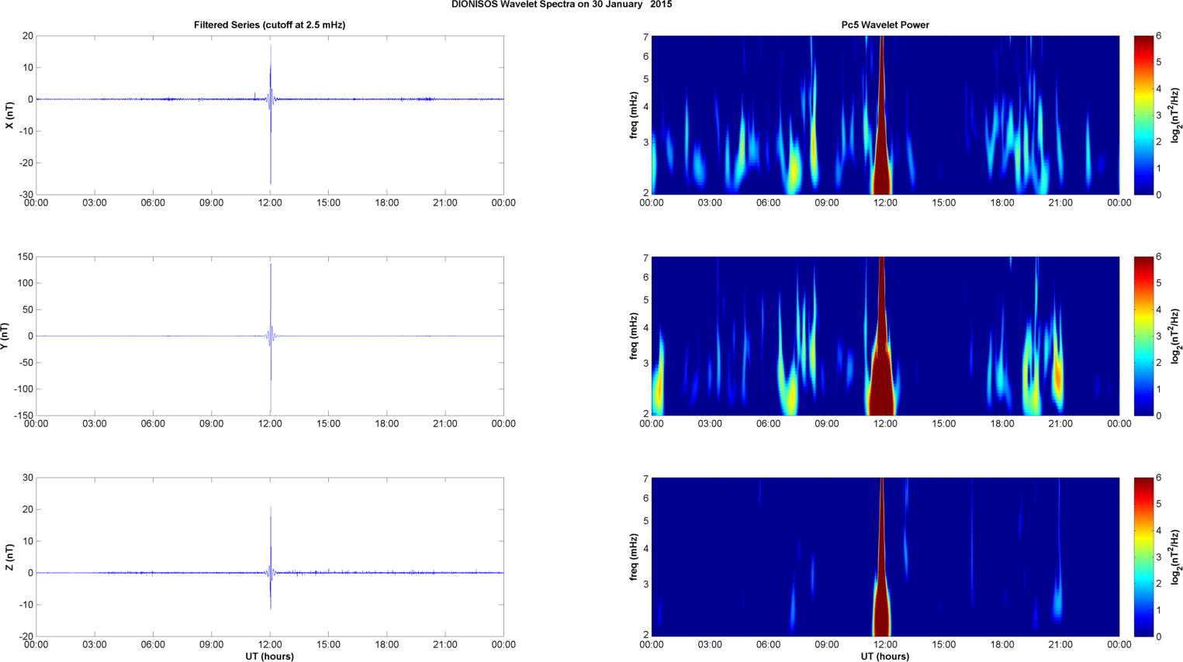Click "freq (mHz)" label of the middle spectrogram
The width and height of the screenshot is (1183, 662).
[634, 336]
